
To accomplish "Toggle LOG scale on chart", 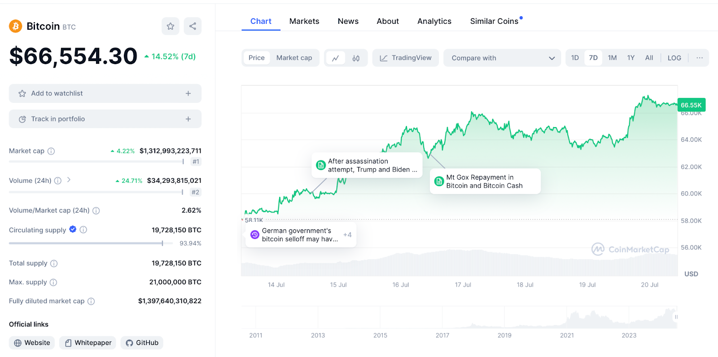I will pyautogui.click(x=674, y=58).
